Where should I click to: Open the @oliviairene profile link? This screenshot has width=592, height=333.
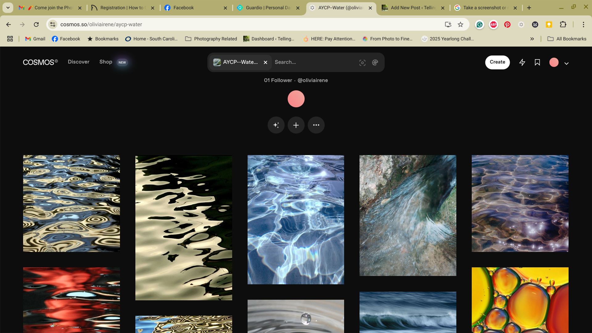coord(313,80)
